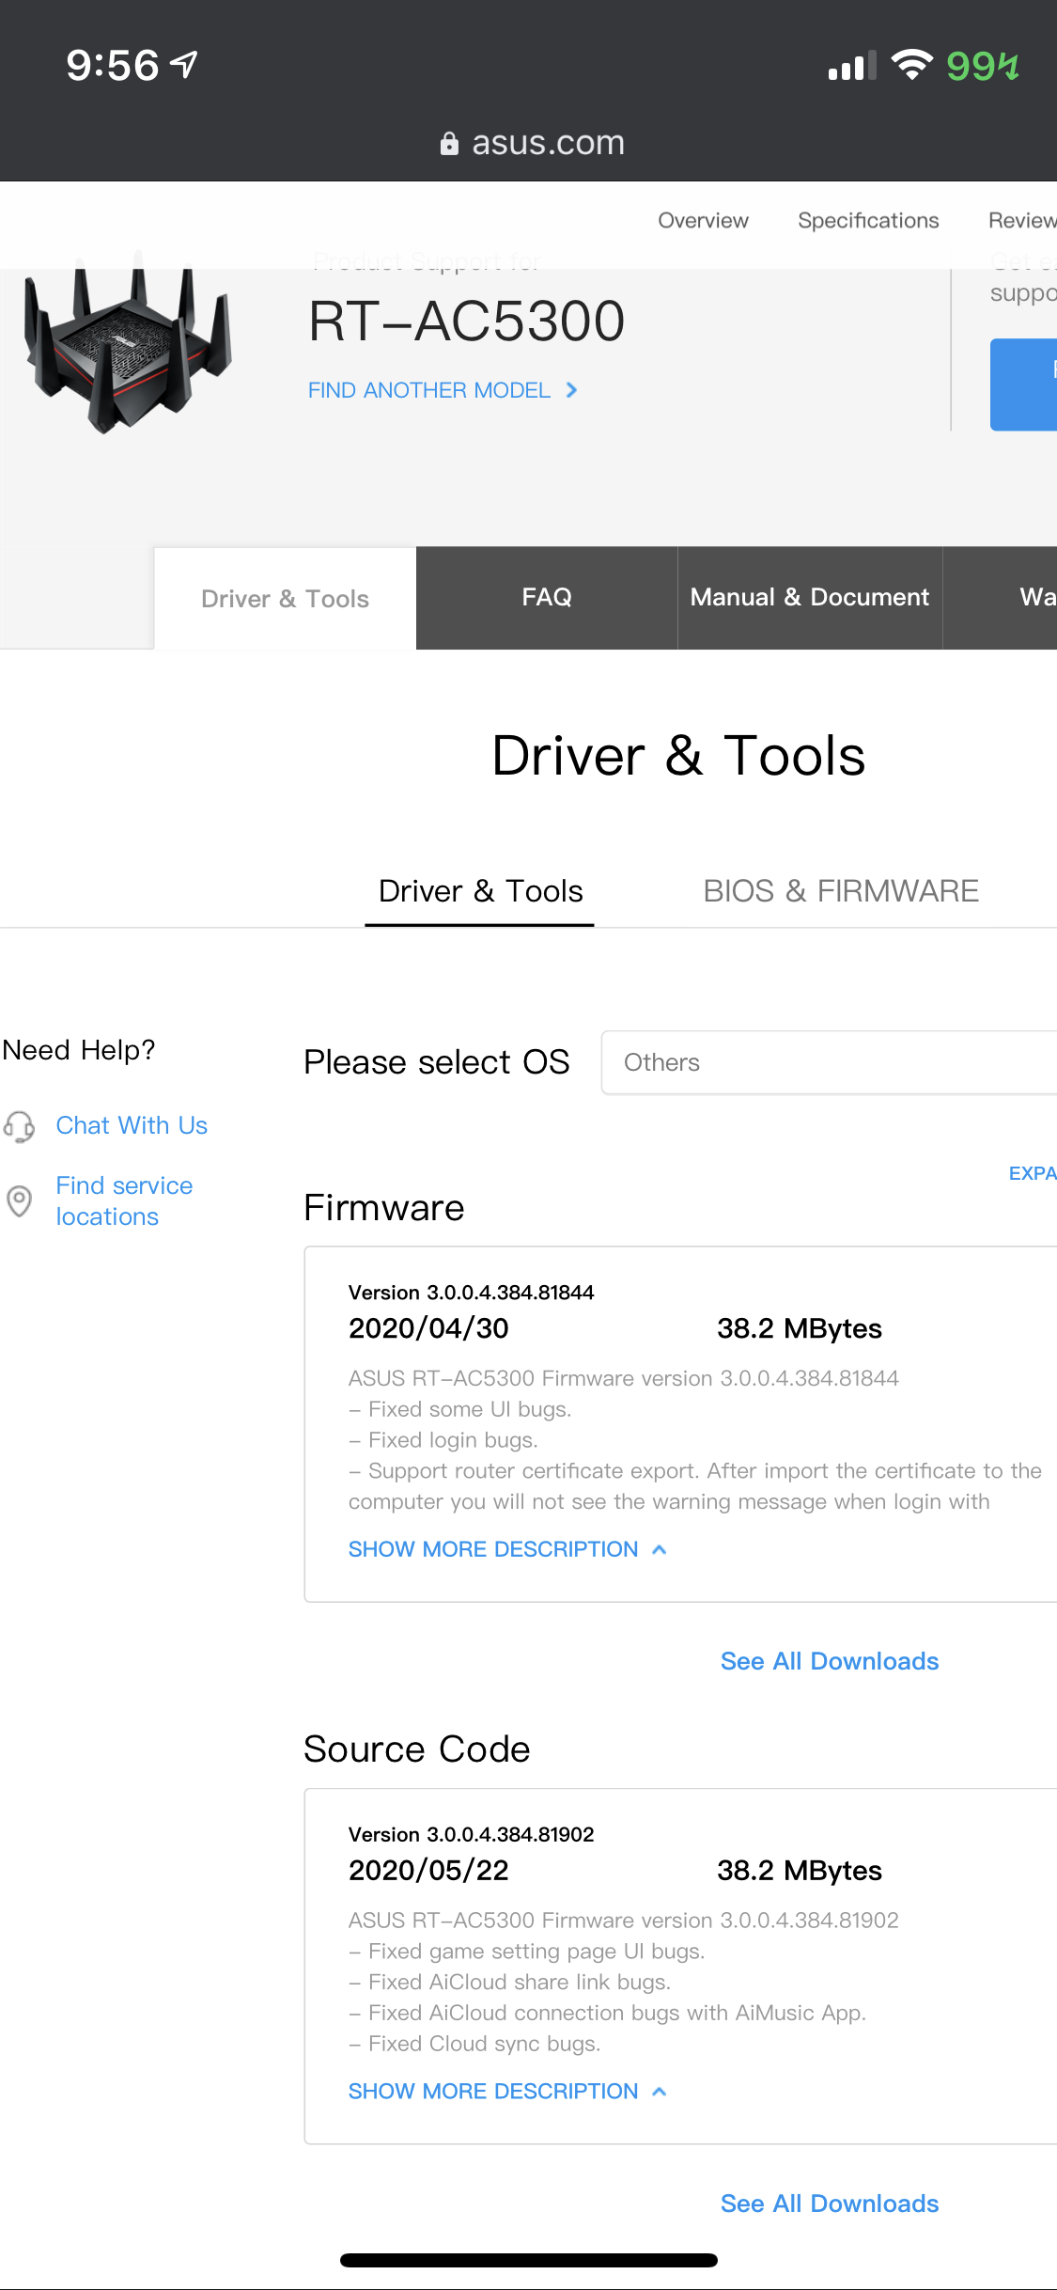This screenshot has width=1057, height=2290.
Task: Open the Specifications nav item
Action: pos(867,221)
